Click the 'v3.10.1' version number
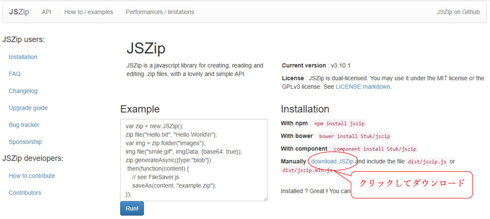The image size is (490, 219). 340,66
